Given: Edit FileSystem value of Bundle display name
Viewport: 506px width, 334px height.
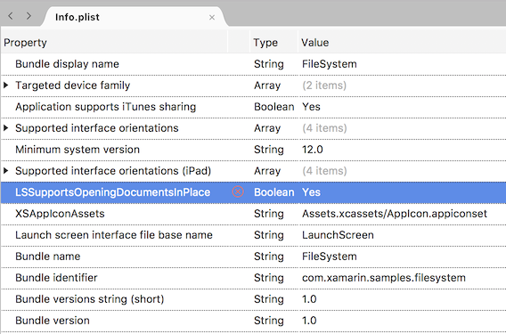Looking at the screenshot, I should (330, 64).
